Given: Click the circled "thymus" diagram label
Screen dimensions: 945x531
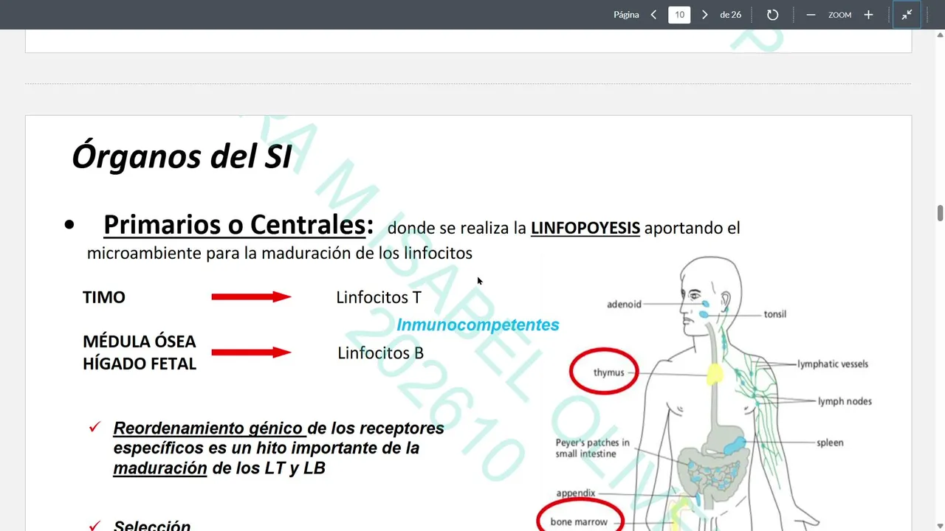Looking at the screenshot, I should point(609,372).
